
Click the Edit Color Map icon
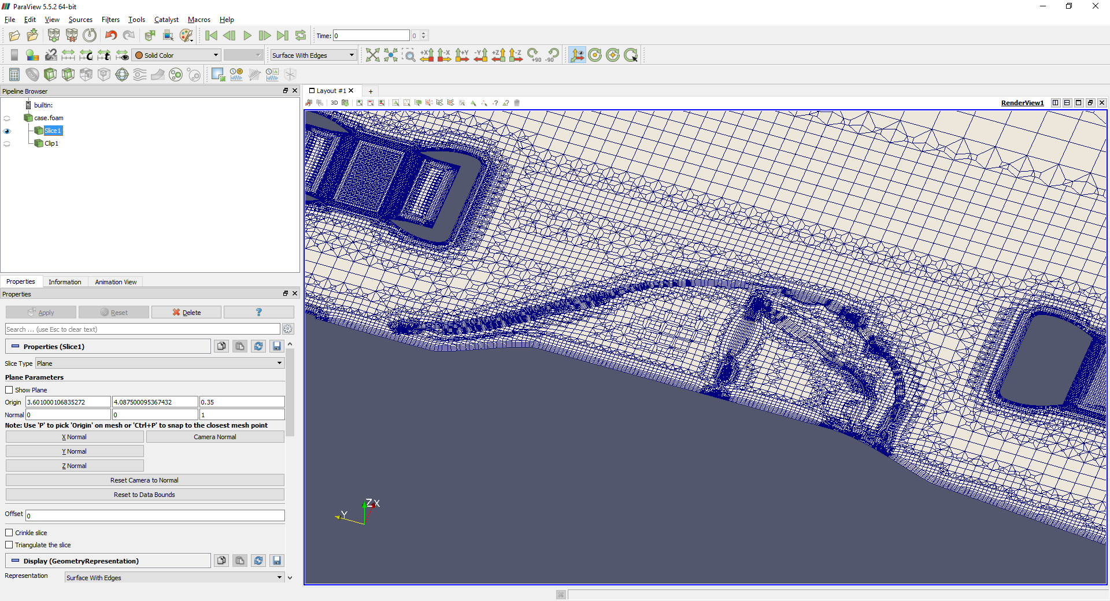(32, 55)
